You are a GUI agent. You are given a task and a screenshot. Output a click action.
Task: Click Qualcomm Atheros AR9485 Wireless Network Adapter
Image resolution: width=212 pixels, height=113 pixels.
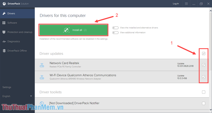(x=75, y=79)
